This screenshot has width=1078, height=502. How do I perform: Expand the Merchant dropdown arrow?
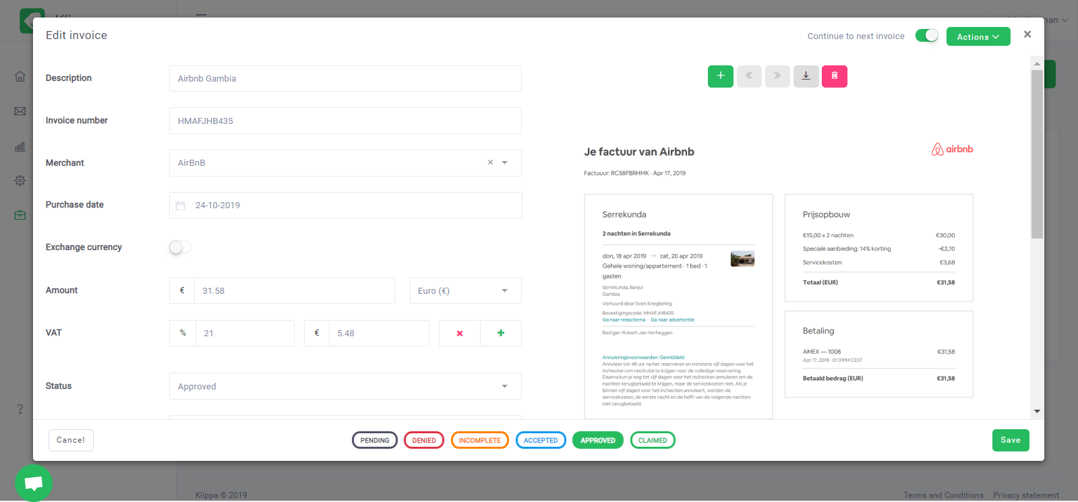[x=505, y=162]
